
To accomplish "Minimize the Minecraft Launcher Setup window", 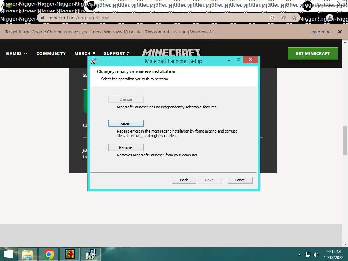I will tap(229, 60).
